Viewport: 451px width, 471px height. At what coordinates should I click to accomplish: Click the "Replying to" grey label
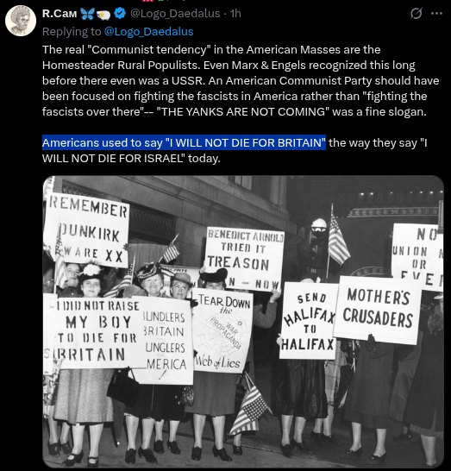pos(72,32)
